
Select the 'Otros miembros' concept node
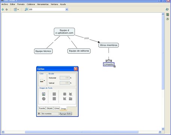(109, 45)
